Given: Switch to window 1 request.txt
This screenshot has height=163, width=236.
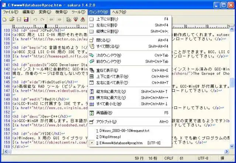Looking at the screenshot, I should click(130, 131).
